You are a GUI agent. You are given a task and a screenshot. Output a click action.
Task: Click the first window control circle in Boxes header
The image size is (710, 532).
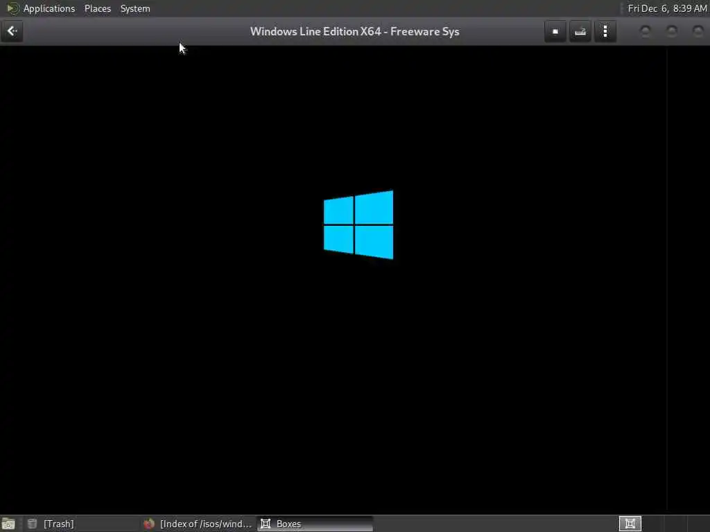pos(646,31)
